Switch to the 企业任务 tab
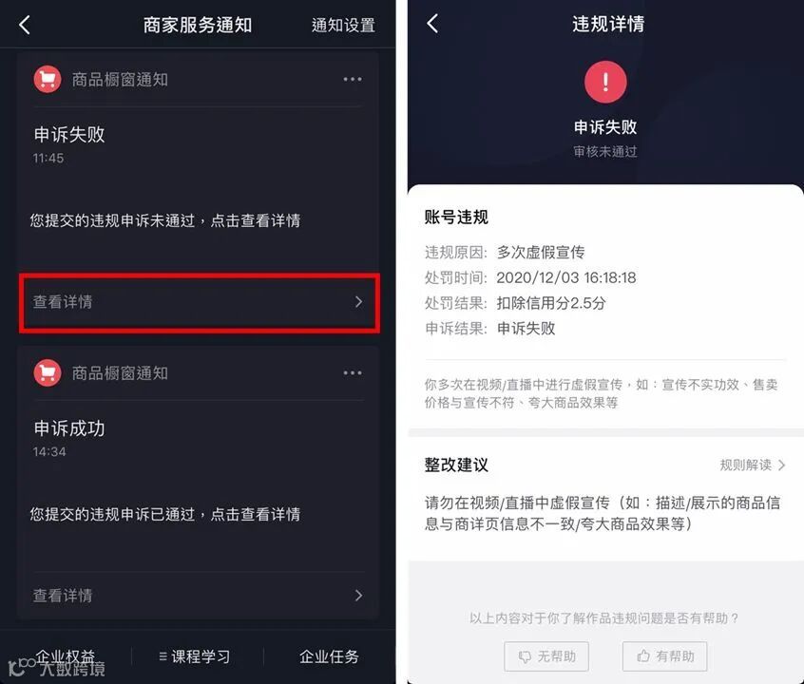 coord(329,656)
